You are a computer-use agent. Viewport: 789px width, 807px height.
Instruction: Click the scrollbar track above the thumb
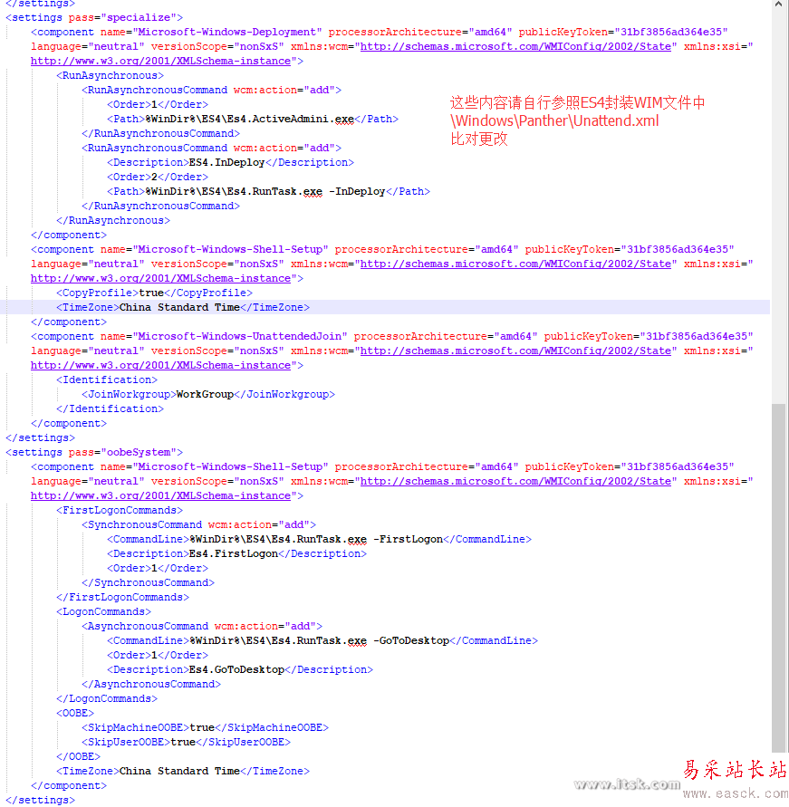tap(779, 206)
